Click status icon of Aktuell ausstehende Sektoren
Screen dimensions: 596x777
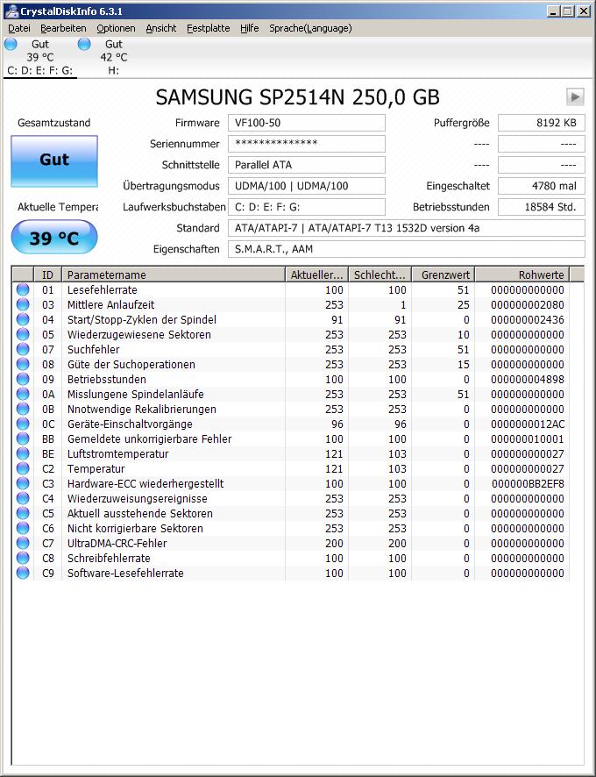(23, 513)
